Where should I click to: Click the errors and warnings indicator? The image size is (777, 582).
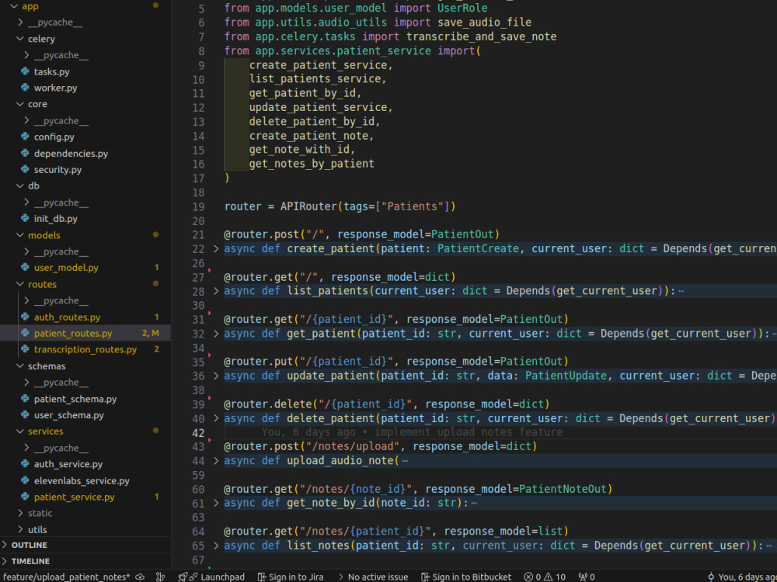(545, 577)
